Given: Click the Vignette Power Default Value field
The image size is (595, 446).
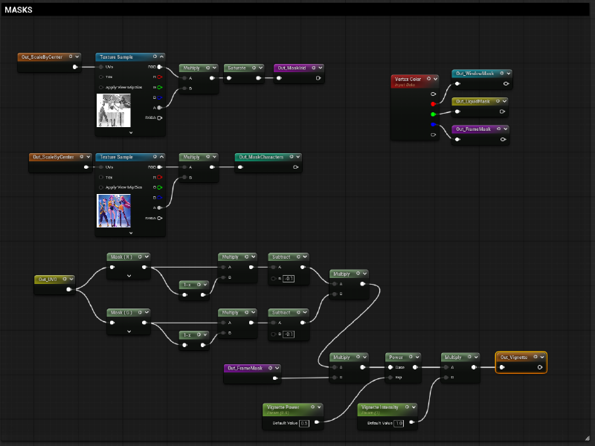Looking at the screenshot, I should point(303,422).
